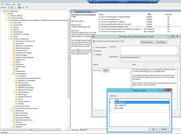The image size is (181, 134).
Task: Click the Offline Pages folder icon
Action: click(x=16, y=94)
